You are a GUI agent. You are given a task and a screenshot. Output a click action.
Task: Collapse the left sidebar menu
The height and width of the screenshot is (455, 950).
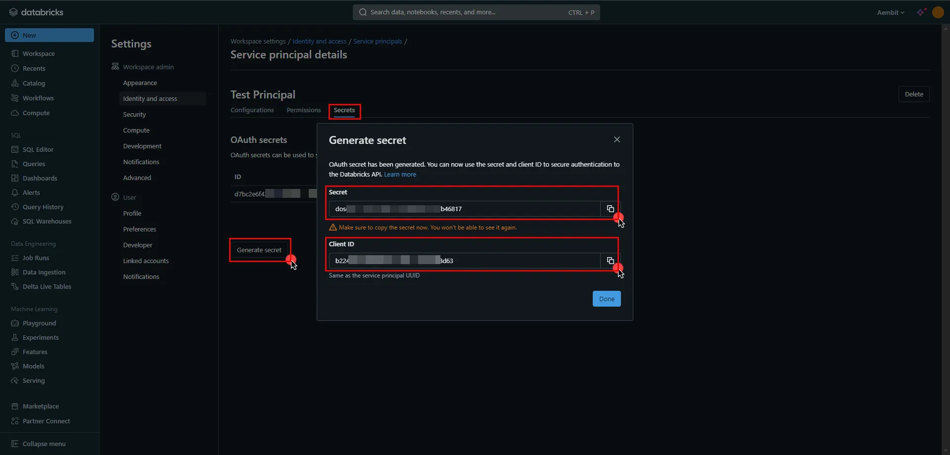(44, 444)
